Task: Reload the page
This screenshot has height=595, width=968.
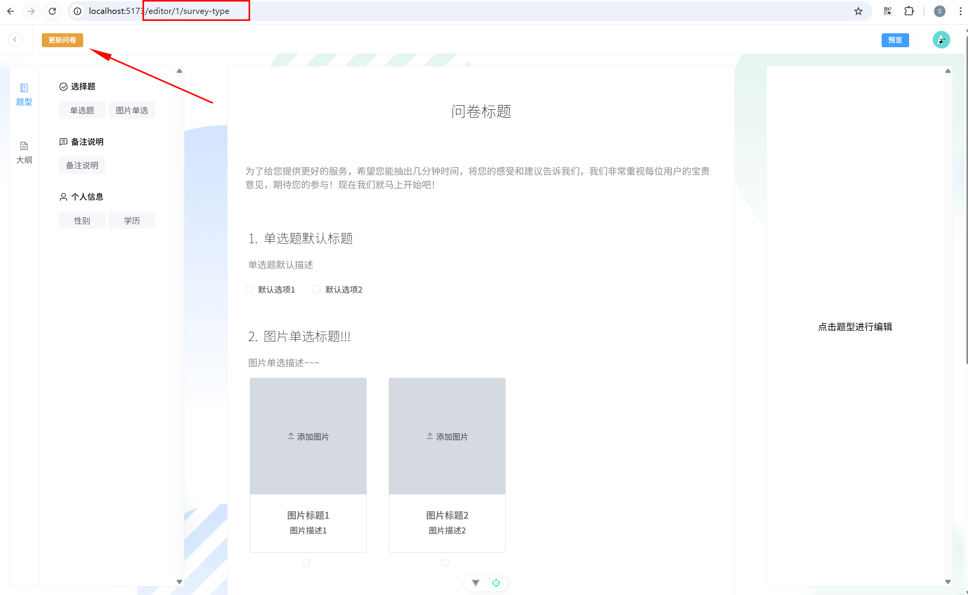Action: tap(52, 11)
